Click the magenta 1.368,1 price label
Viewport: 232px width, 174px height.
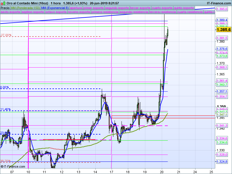pos(222,67)
